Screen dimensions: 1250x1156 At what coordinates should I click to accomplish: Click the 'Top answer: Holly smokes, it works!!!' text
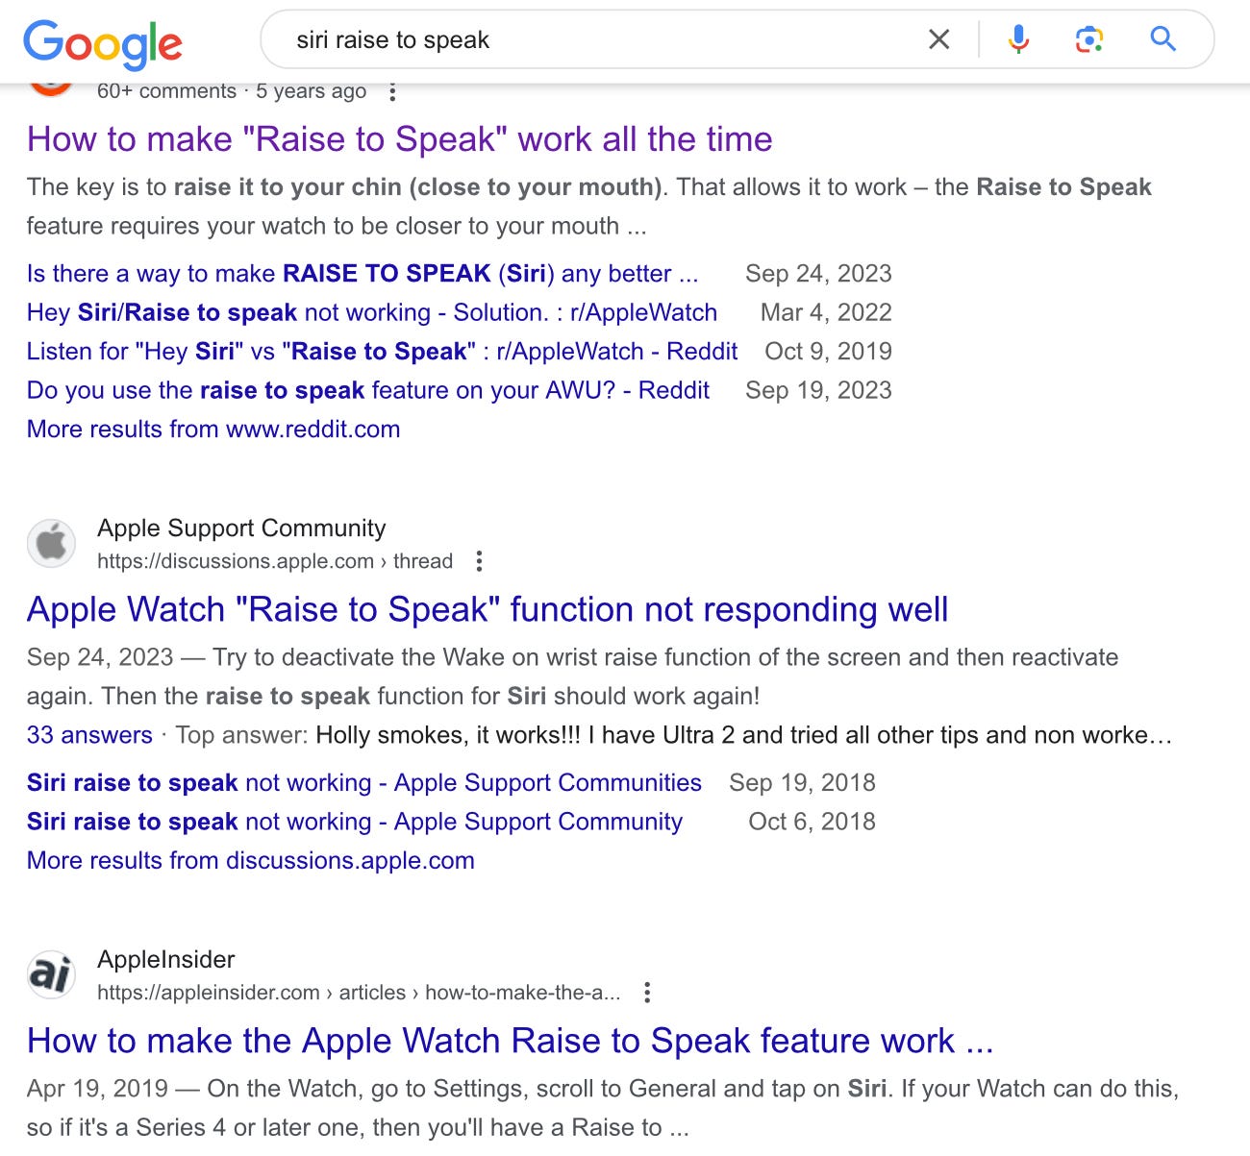point(673,735)
